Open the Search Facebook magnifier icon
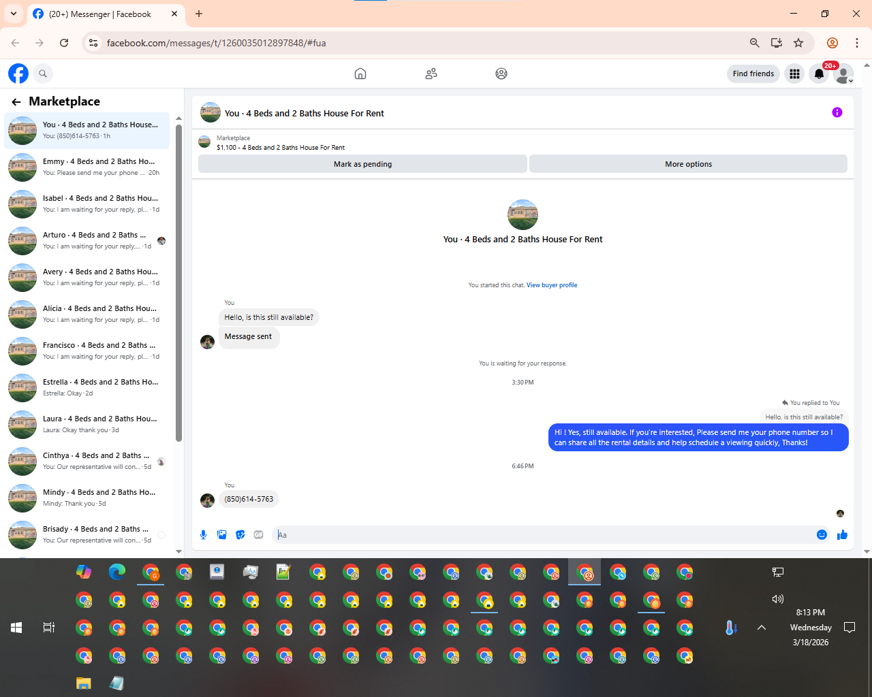The height and width of the screenshot is (697, 872). pos(43,74)
